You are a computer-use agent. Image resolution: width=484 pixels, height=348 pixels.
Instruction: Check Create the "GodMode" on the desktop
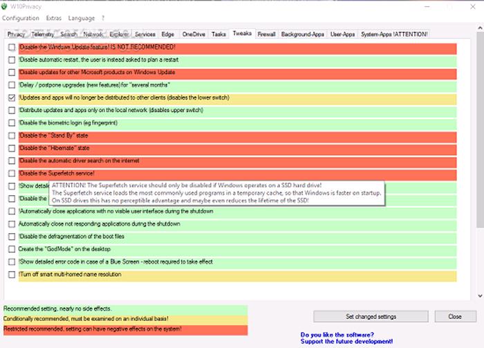click(x=12, y=249)
